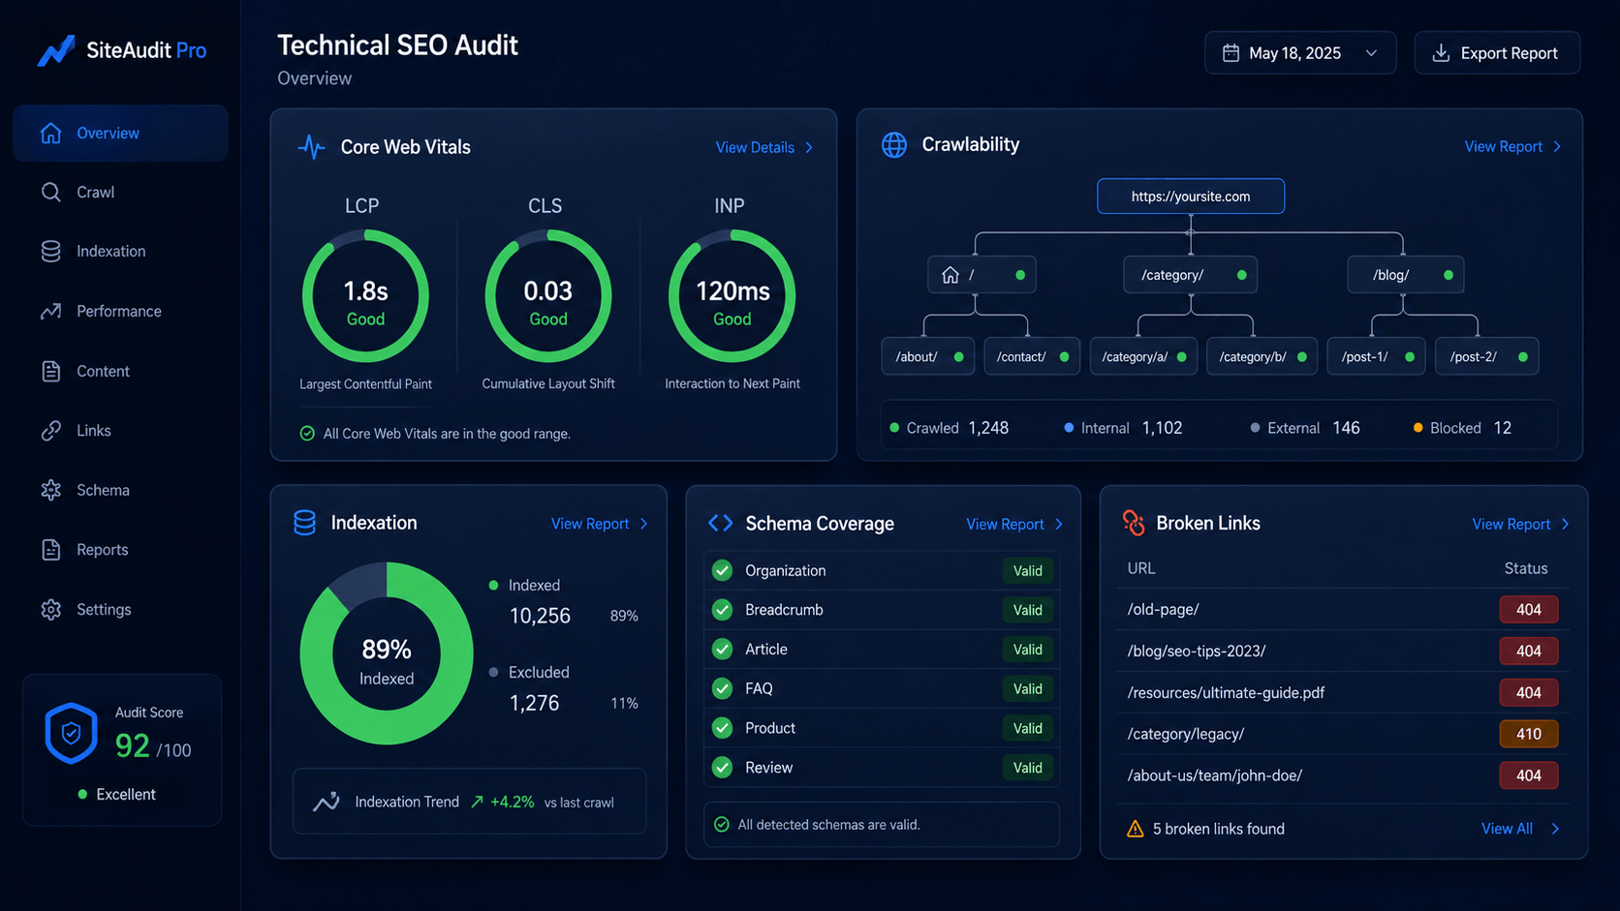Click the Export Report button
Screen dimensions: 1620x911
[x=1497, y=53]
